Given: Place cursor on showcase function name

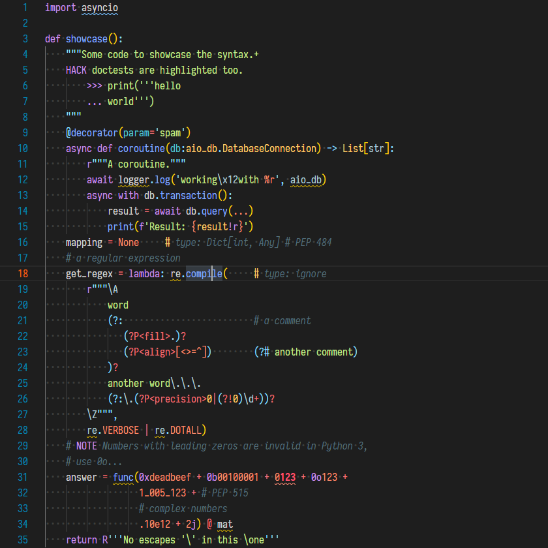Looking at the screenshot, I should point(86,38).
